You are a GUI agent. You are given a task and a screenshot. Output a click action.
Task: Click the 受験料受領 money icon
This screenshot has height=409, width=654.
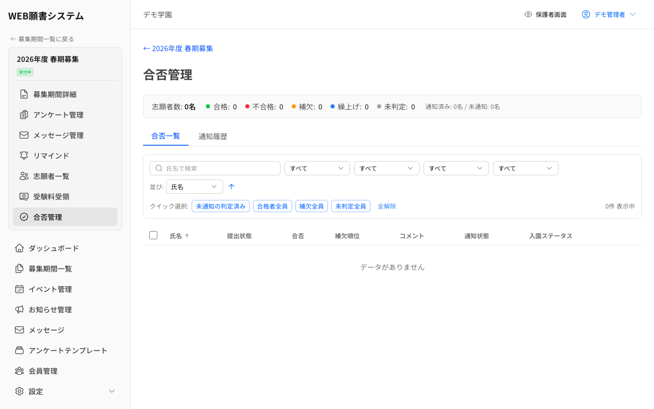[x=24, y=196]
